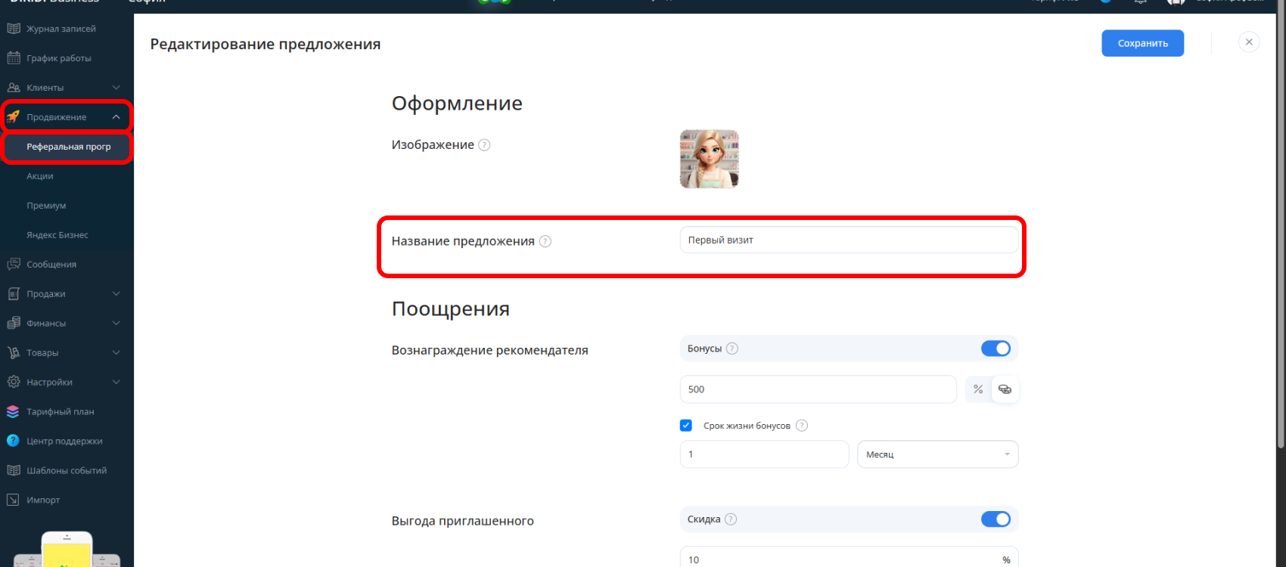Open Акции in the sidebar menu
Viewport: 1286px width, 567px height.
40,176
